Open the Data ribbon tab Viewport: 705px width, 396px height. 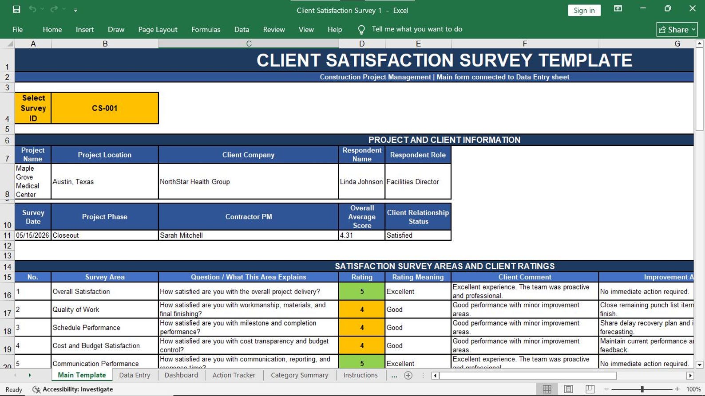pos(242,29)
